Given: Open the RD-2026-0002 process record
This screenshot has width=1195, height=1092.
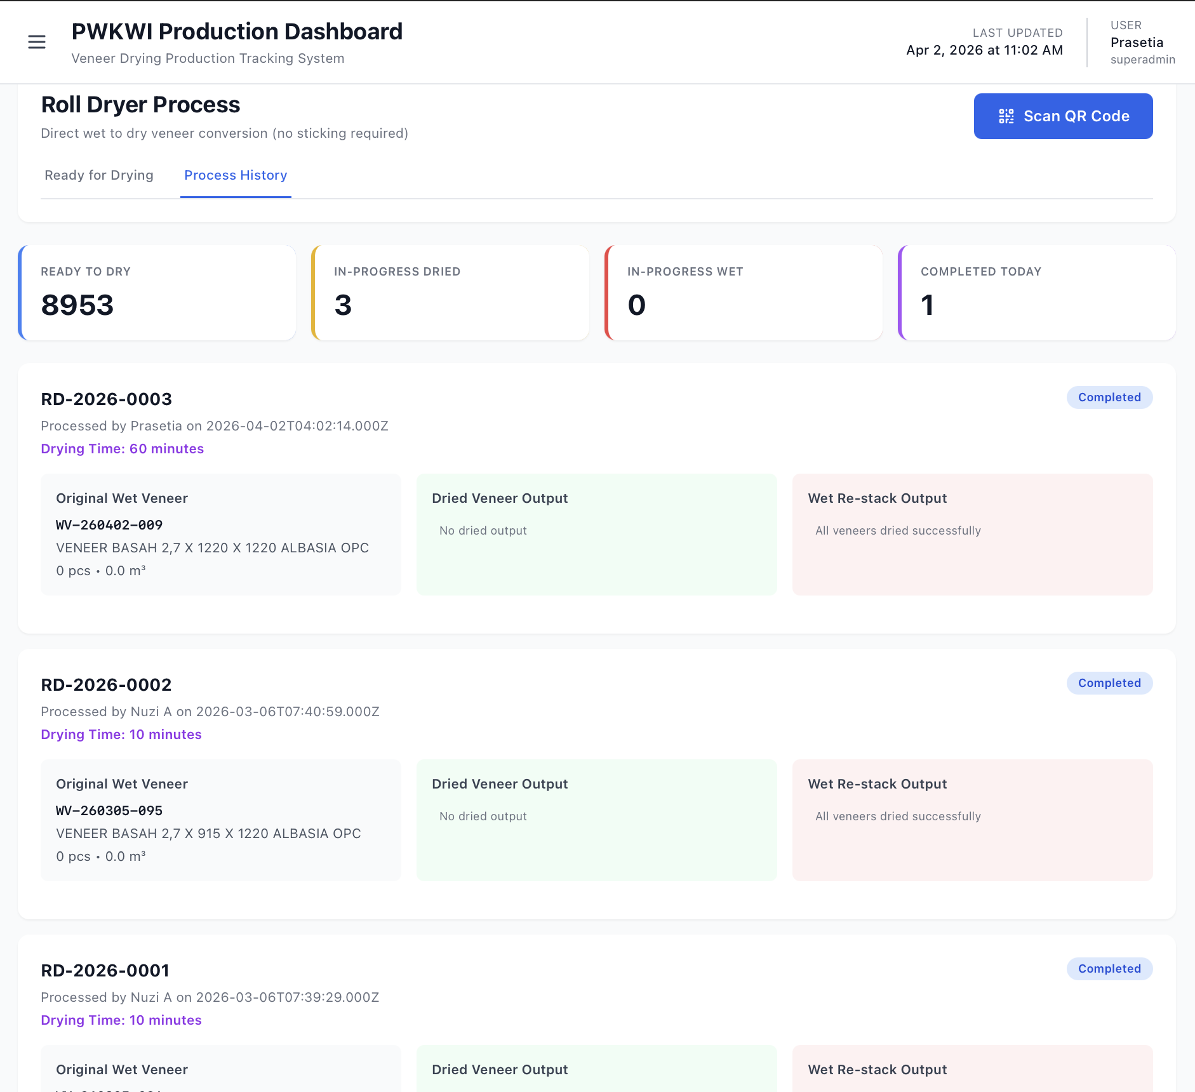Looking at the screenshot, I should (107, 685).
